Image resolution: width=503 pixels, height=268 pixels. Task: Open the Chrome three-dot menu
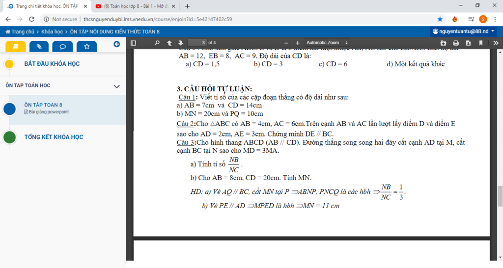495,19
